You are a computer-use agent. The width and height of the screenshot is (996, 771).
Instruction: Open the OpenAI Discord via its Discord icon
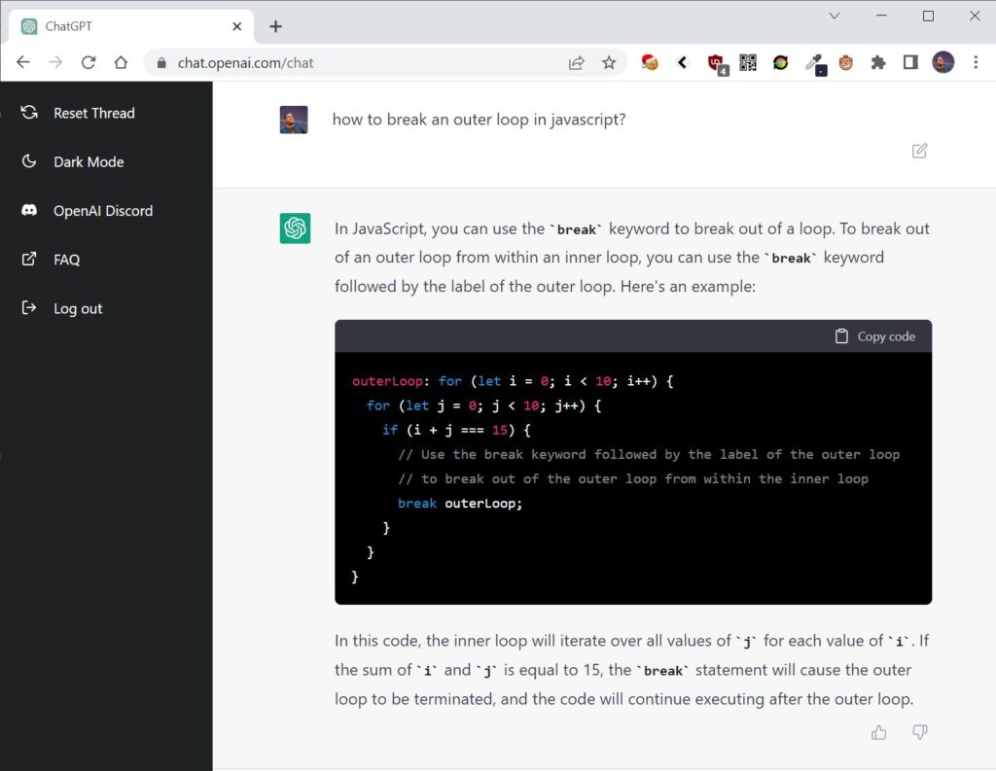pos(30,210)
